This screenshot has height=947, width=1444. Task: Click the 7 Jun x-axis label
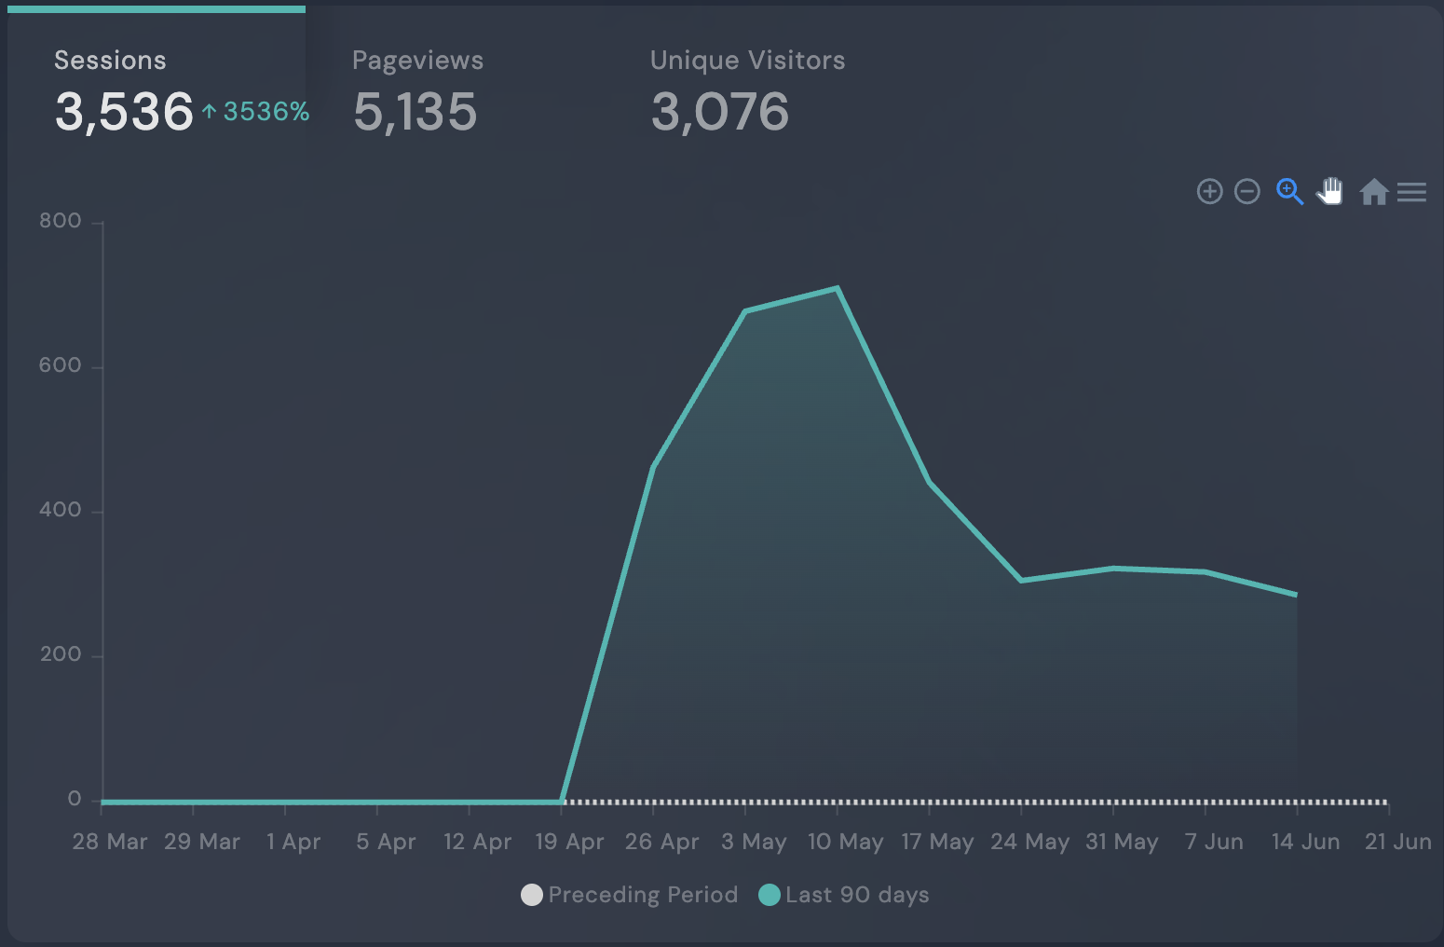click(1214, 842)
